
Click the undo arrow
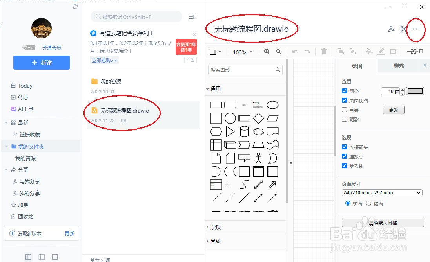(295, 51)
